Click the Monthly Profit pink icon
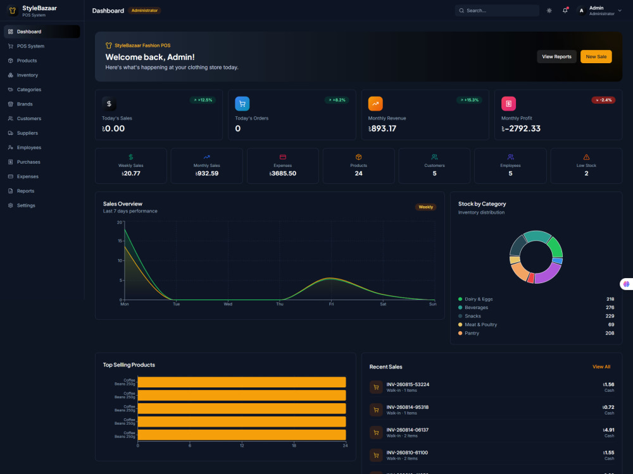The height and width of the screenshot is (474, 633). 509,104
